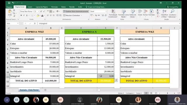Toggle italic (I) formatting

[x=24, y=15]
